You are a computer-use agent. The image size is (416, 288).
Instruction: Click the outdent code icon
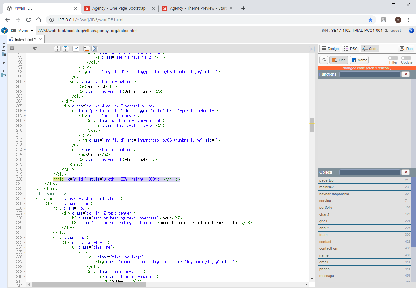click(x=86, y=49)
